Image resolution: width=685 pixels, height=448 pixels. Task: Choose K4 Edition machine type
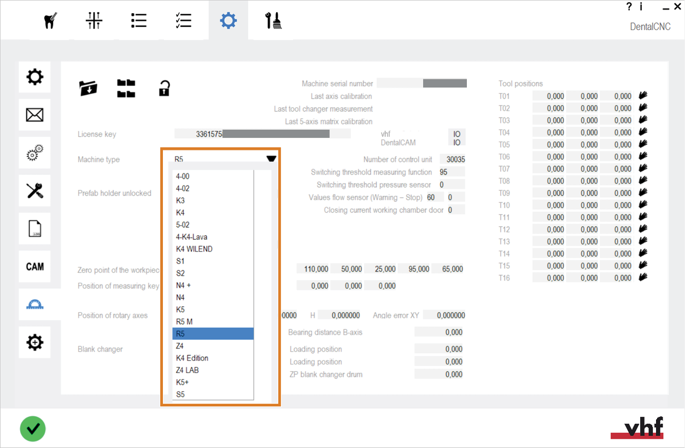213,358
